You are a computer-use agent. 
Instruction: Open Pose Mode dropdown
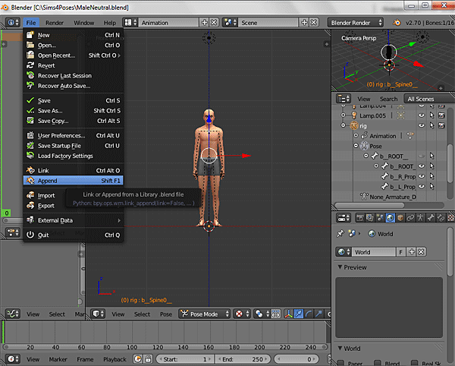click(205, 314)
